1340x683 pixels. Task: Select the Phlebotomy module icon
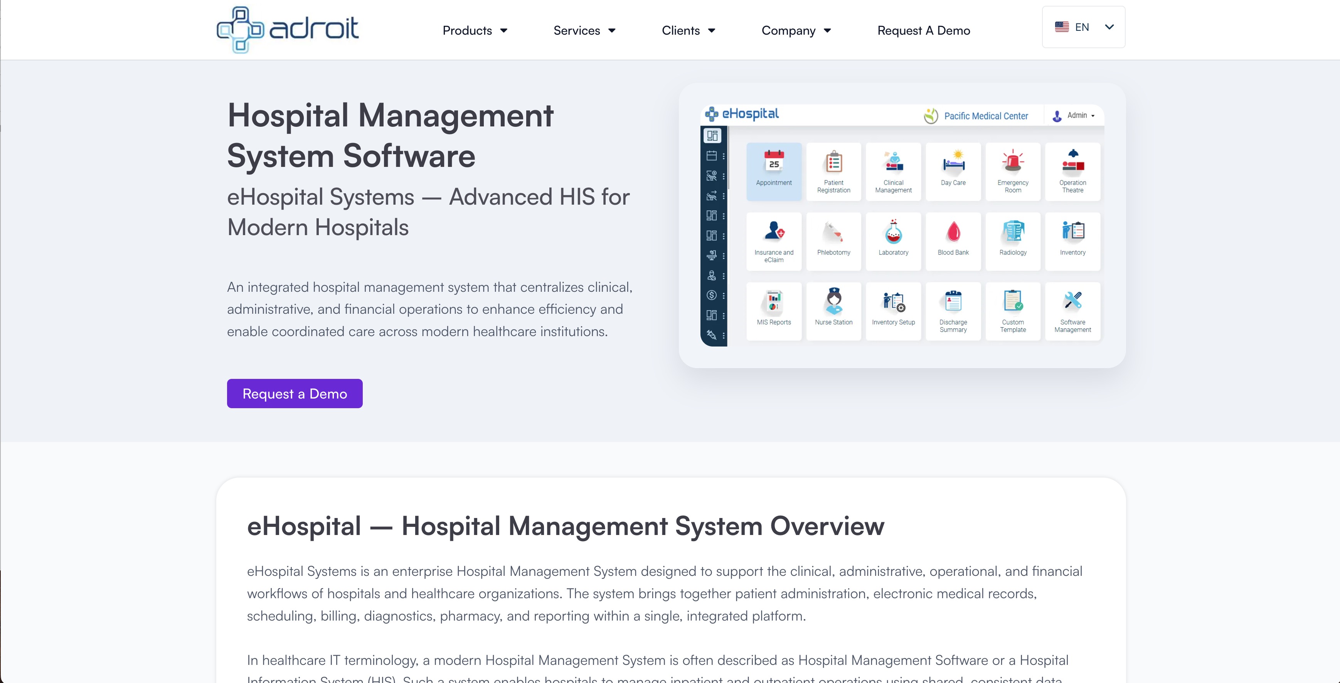(x=833, y=241)
